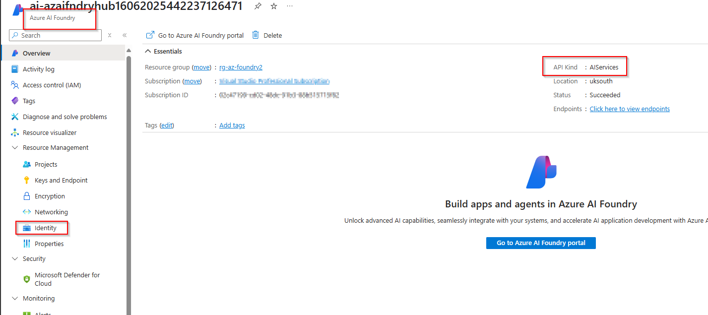Open the Overview menu item
Viewport: 708px width, 315px height.
click(x=63, y=53)
